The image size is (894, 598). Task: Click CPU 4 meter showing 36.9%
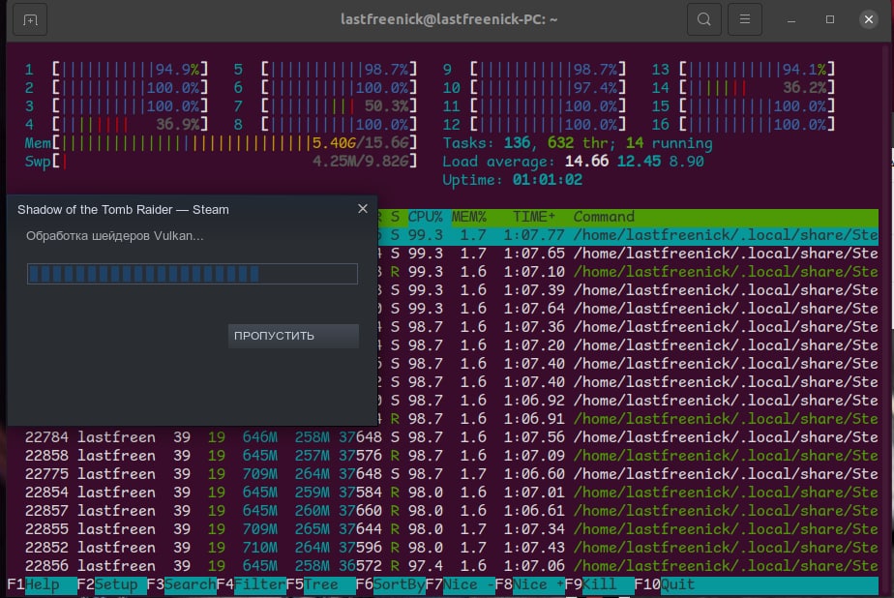(x=116, y=124)
